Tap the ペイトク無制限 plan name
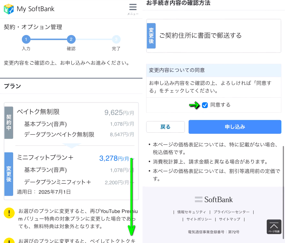285x243 pixels. (x=38, y=112)
